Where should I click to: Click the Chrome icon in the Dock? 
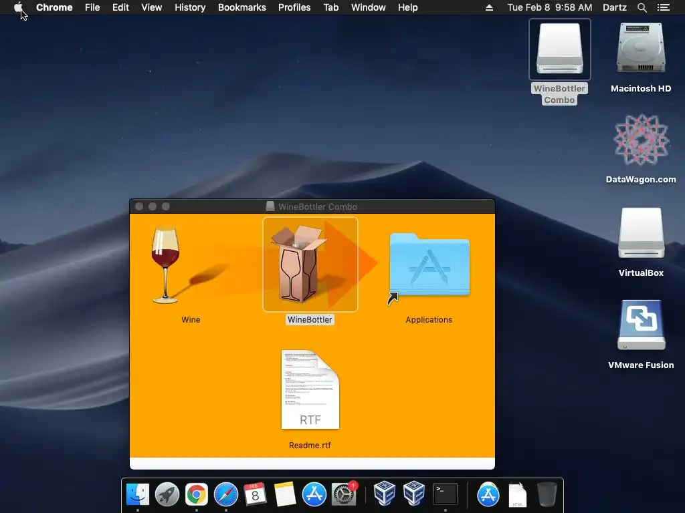[x=196, y=494]
